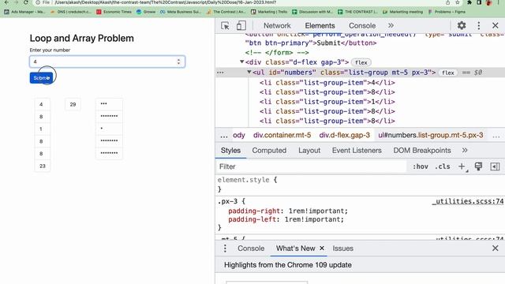Switch drawer to Console tab
The width and height of the screenshot is (505, 284).
point(251,248)
